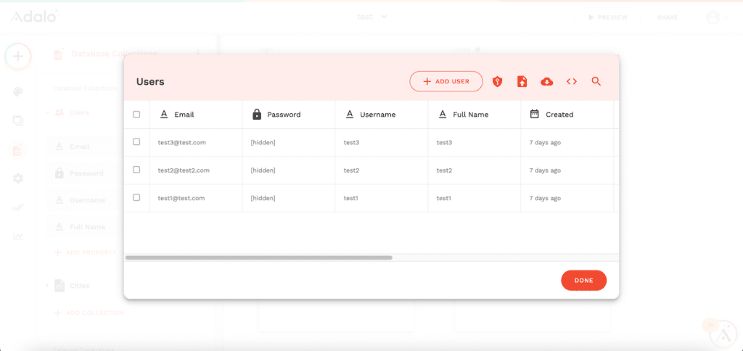Click the file upload import icon
The image size is (743, 351).
522,82
